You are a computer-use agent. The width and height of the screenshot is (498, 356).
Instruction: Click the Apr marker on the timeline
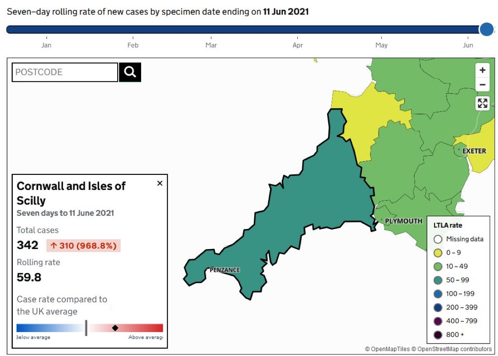tap(297, 45)
